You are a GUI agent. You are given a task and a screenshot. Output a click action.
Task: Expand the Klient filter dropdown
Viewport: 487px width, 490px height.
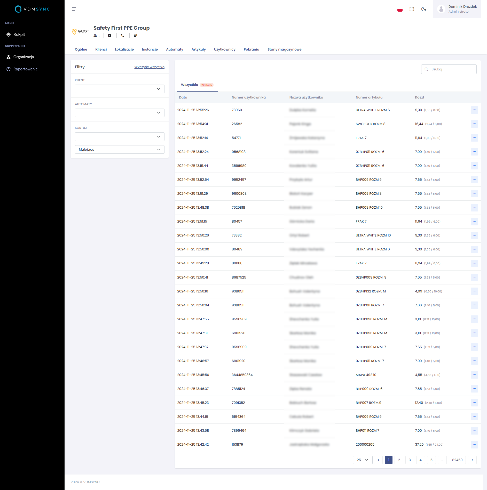[x=120, y=89]
